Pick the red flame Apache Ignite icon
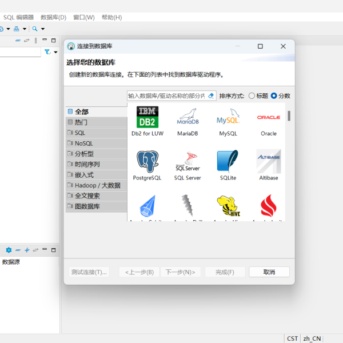 269,206
